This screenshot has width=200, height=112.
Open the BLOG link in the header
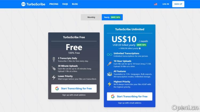[75, 4]
